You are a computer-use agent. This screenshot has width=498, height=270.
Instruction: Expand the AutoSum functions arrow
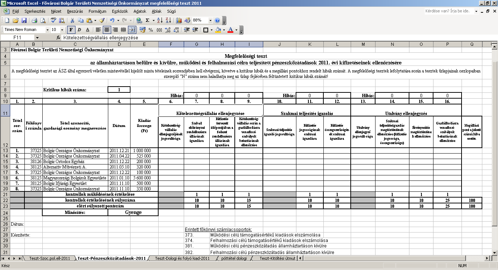(153, 20)
